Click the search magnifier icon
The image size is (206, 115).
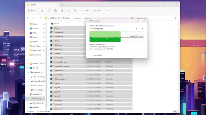click(175, 18)
